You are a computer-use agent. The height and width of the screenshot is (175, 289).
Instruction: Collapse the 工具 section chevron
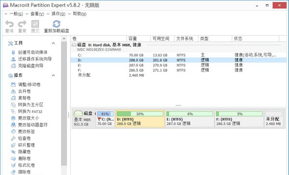click(x=53, y=43)
